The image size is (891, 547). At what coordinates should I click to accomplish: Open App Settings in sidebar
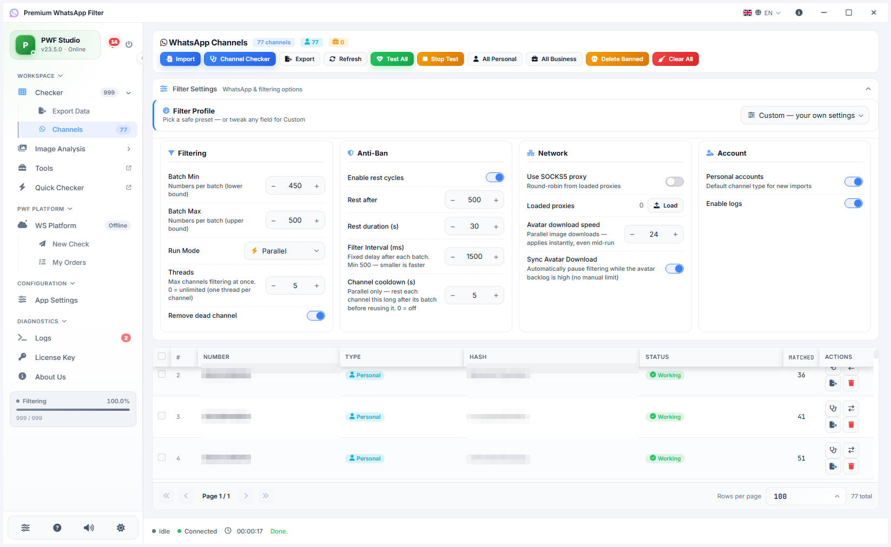coord(75,300)
